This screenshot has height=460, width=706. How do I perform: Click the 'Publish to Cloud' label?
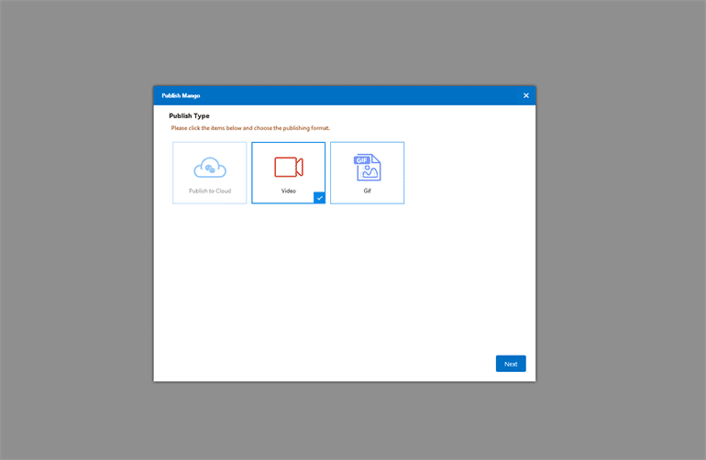click(x=210, y=191)
